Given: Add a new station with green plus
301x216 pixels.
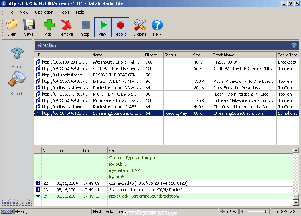Looking at the screenshot, I should click(x=49, y=25).
